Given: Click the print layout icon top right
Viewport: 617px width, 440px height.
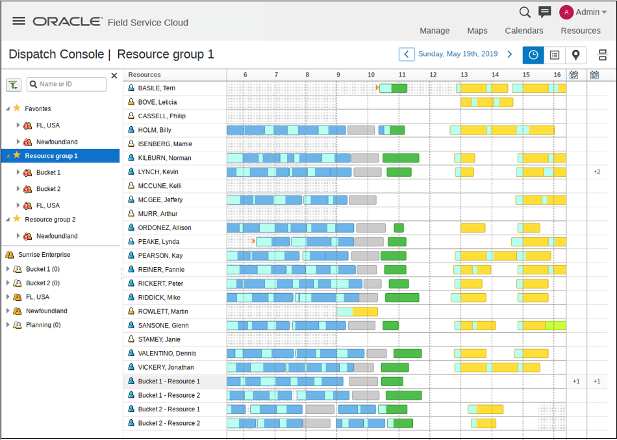Looking at the screenshot, I should (602, 55).
